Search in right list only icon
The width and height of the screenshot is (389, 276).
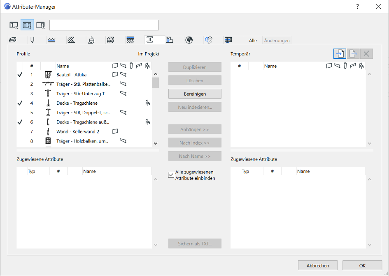pyautogui.click(x=40, y=25)
